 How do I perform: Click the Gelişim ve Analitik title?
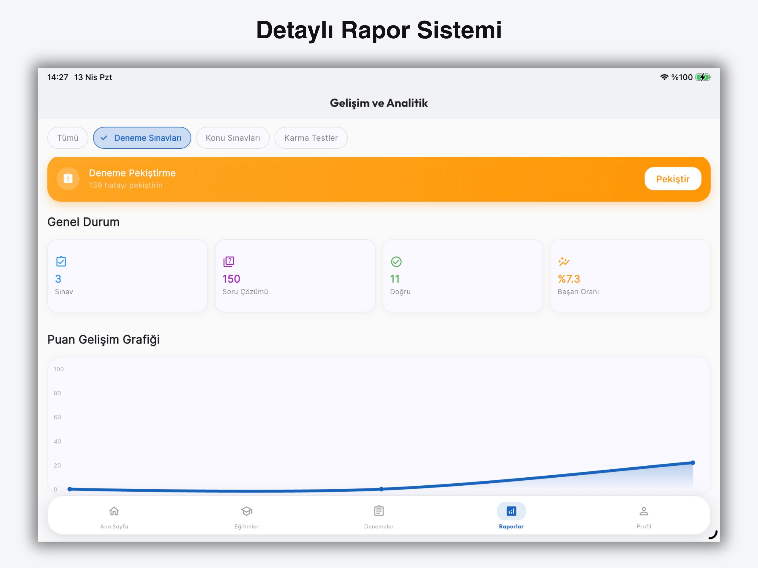coord(379,103)
